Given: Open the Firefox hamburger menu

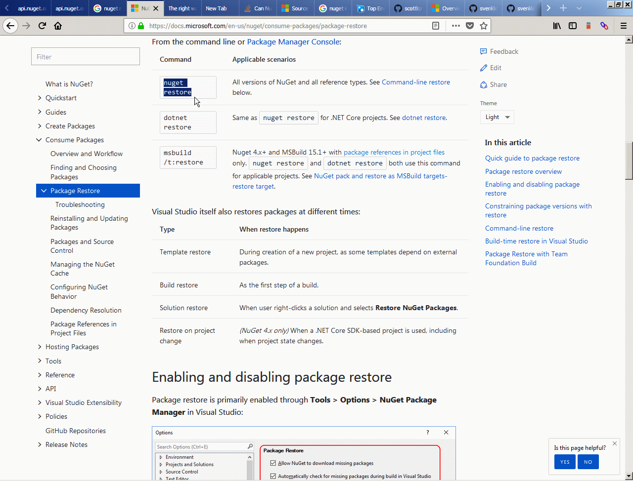Looking at the screenshot, I should point(624,26).
